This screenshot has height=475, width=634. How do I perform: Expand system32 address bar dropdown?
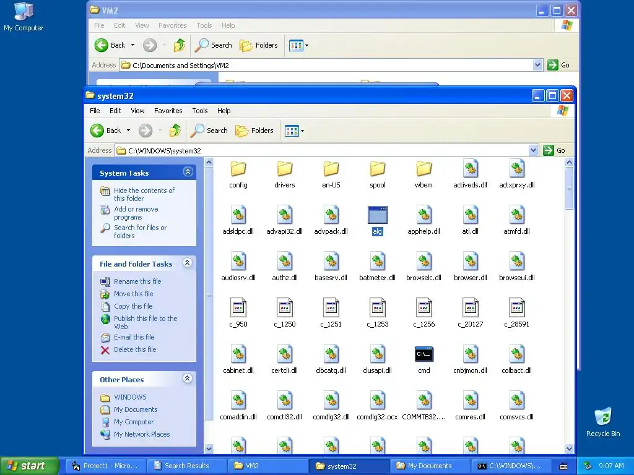tap(533, 150)
